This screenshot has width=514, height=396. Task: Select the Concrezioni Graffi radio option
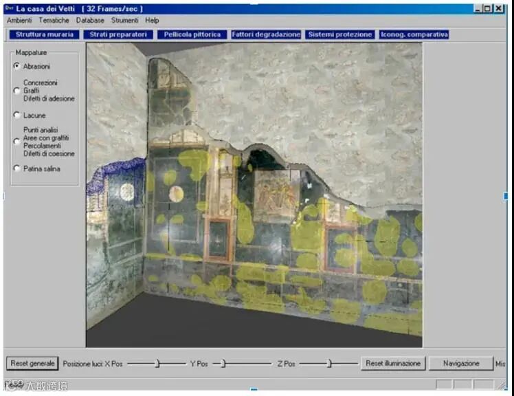coord(16,91)
